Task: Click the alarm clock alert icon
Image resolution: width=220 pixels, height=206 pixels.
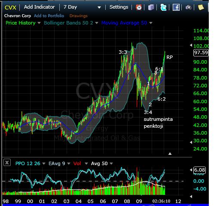Action: click(139, 7)
